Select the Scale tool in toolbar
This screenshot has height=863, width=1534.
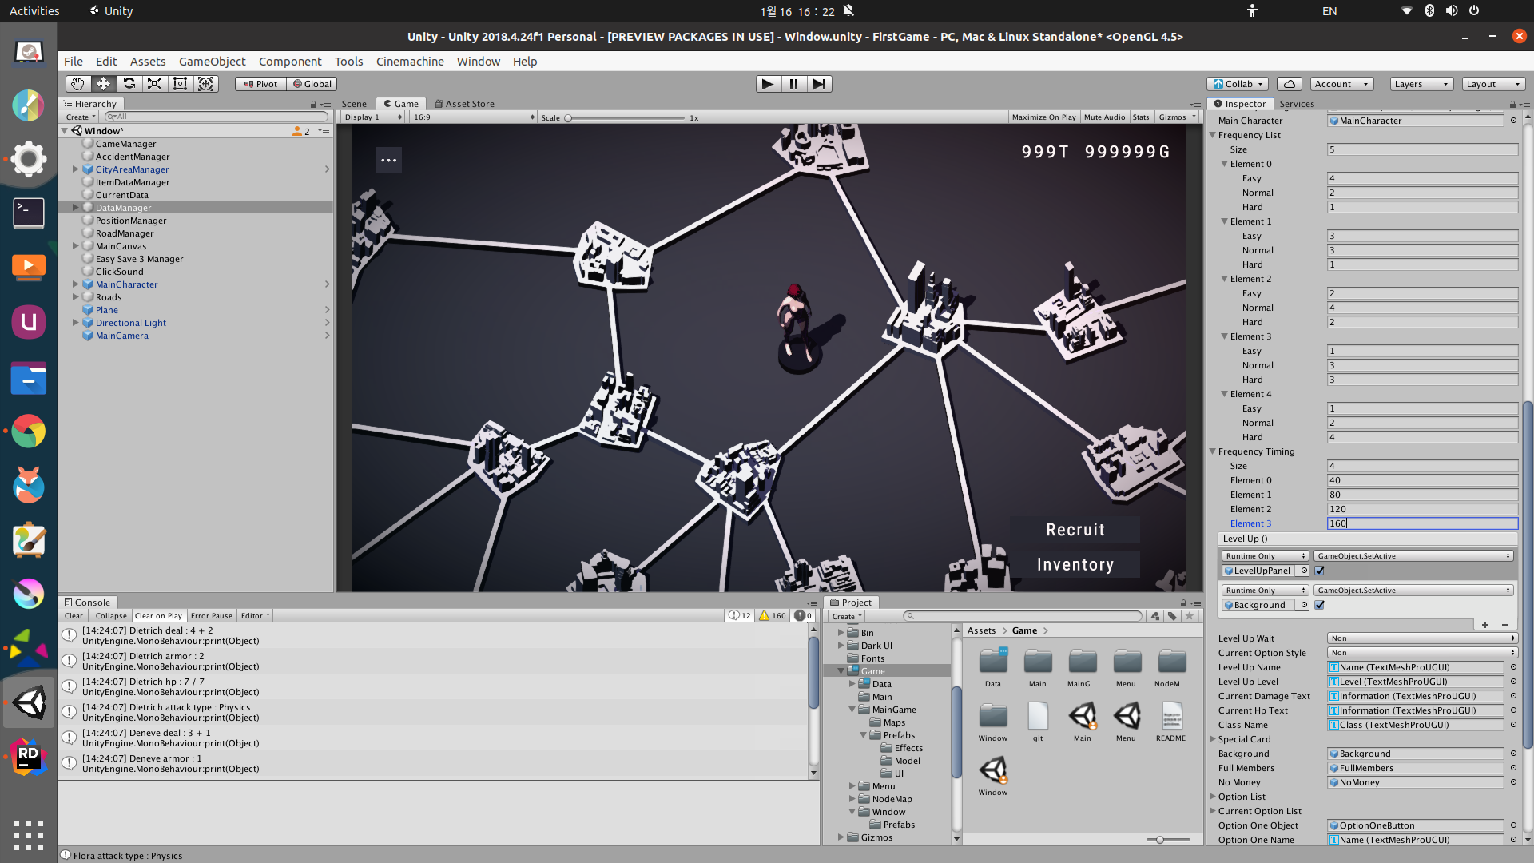coord(154,83)
